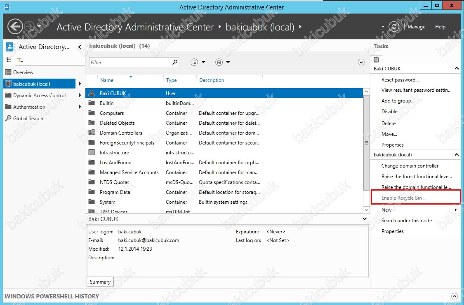Viewport: 464px width, 305px height.
Task: Click Raise the domain functional level task
Action: (416, 187)
